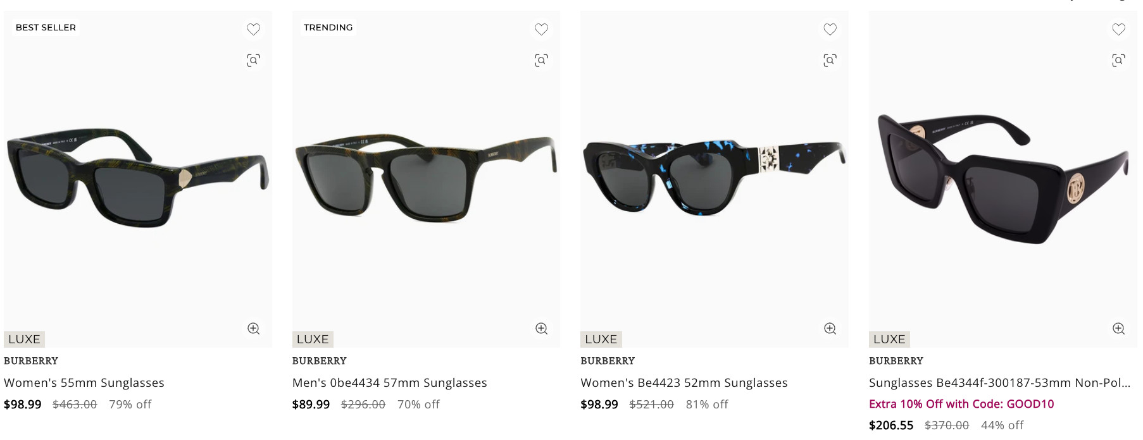The image size is (1143, 440).
Task: Zoom into Women's Be4423 blue tortoise sunglasses
Action: (830, 328)
